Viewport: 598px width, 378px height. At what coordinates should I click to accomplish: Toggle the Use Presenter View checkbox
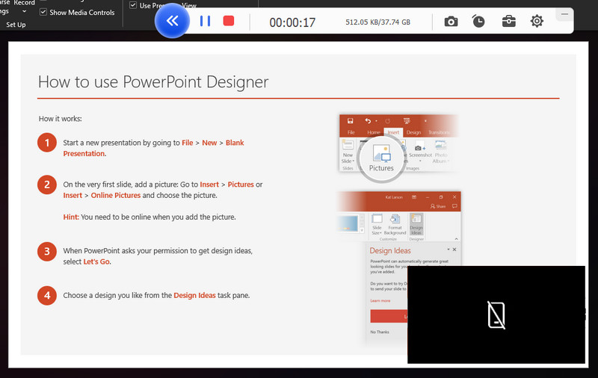(133, 5)
